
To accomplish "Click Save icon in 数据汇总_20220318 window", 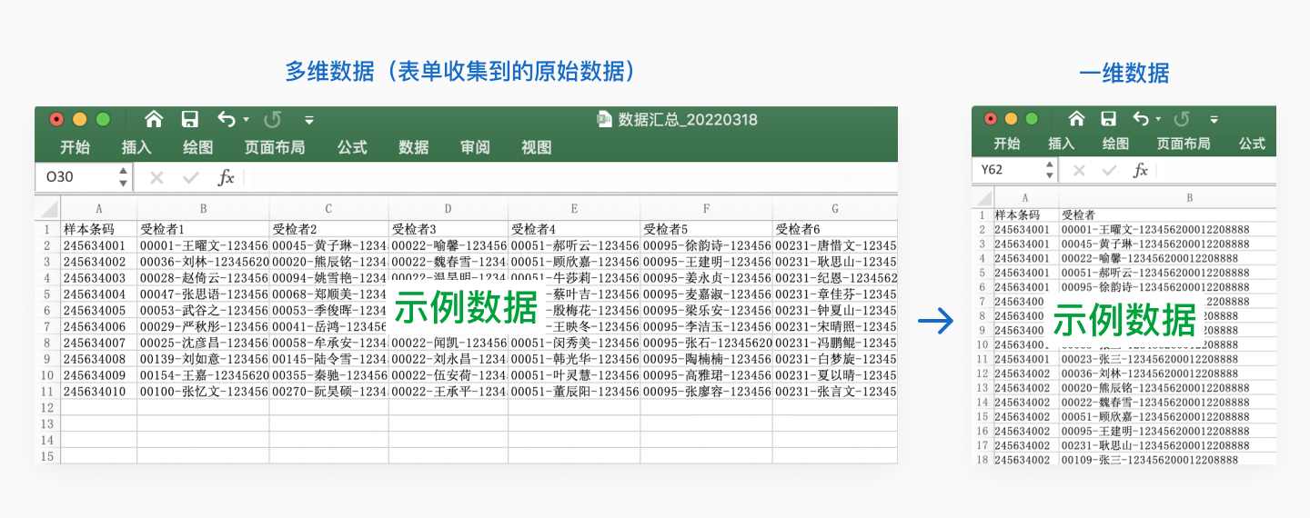I will [x=189, y=119].
